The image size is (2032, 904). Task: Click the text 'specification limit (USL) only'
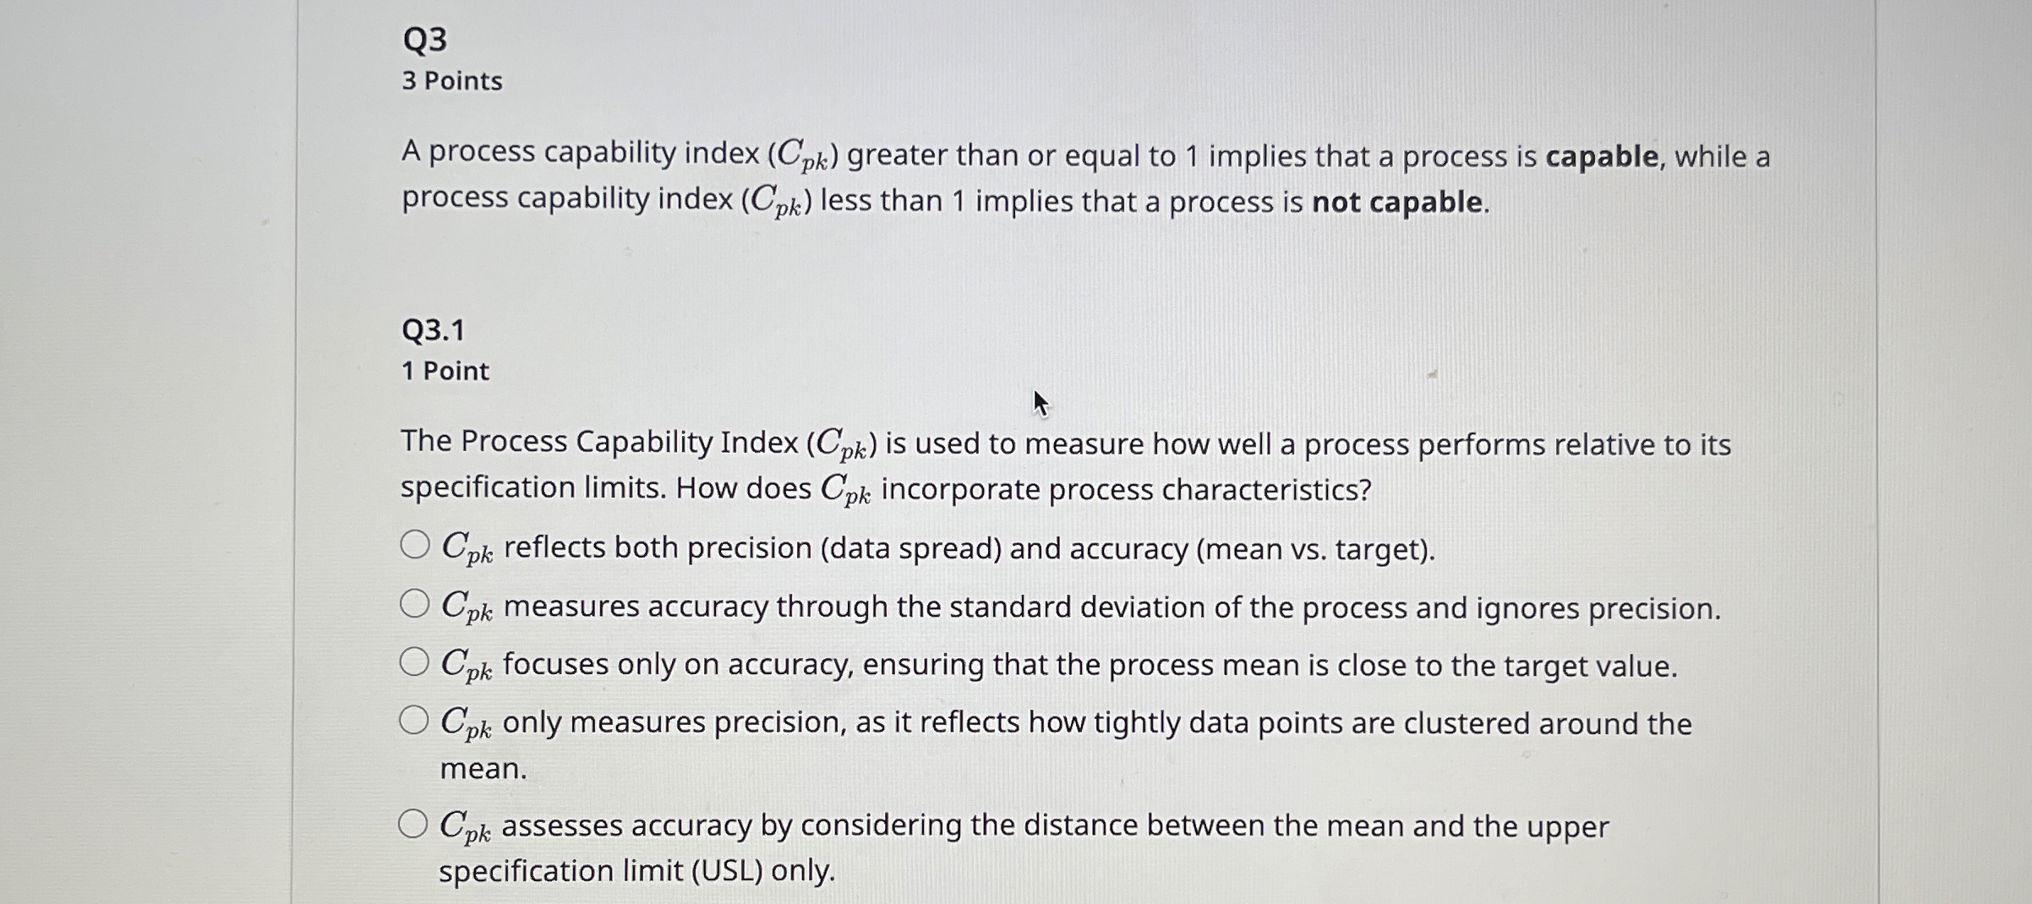(x=636, y=870)
